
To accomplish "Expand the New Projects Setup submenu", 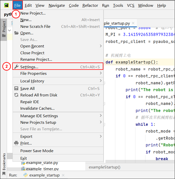I will [58, 122].
